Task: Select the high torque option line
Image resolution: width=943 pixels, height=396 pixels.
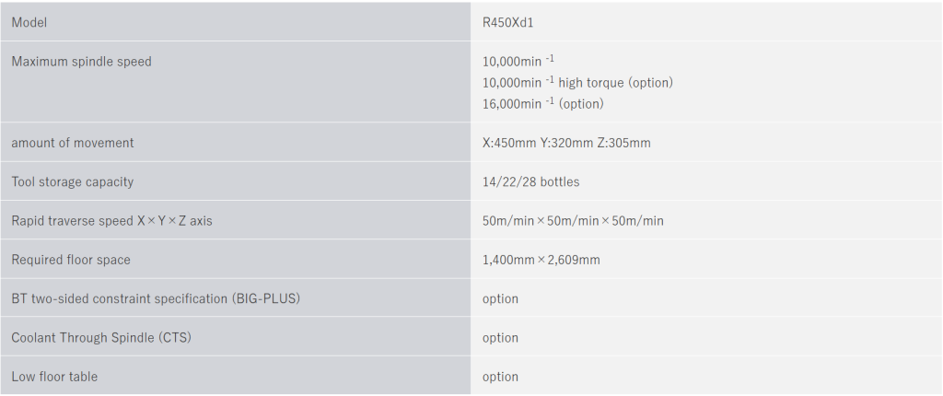Action: [x=577, y=83]
